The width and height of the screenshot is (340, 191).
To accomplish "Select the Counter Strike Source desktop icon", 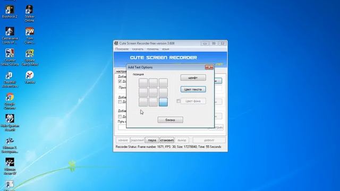I will pyautogui.click(x=10, y=57).
